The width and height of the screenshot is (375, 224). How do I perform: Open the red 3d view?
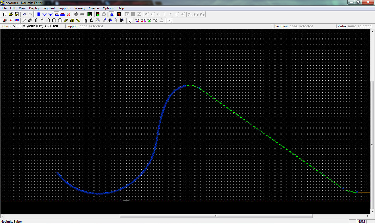click(68, 14)
